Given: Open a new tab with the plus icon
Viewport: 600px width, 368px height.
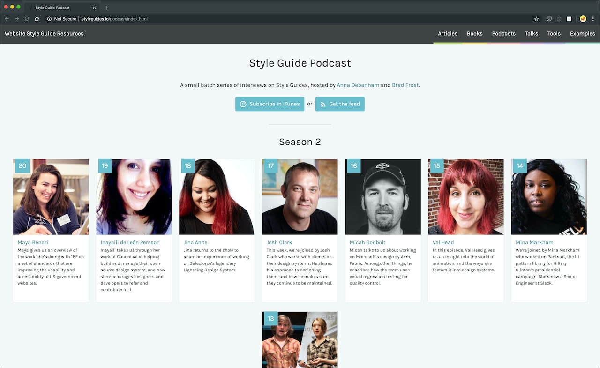Looking at the screenshot, I should tap(106, 8).
